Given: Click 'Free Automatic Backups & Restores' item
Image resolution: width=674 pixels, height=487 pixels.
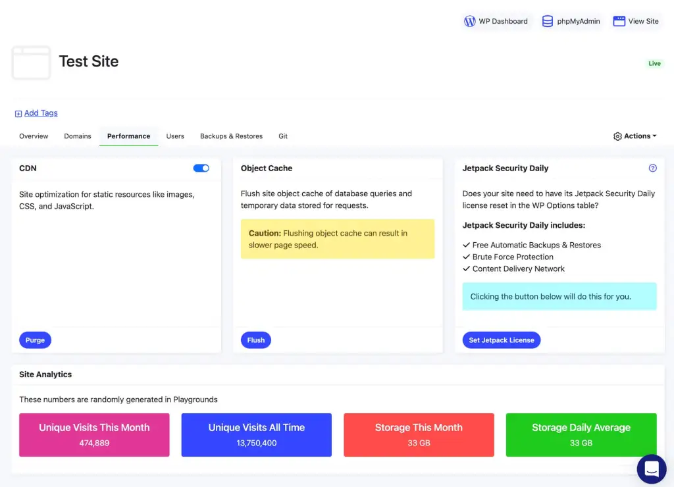Looking at the screenshot, I should (x=532, y=245).
